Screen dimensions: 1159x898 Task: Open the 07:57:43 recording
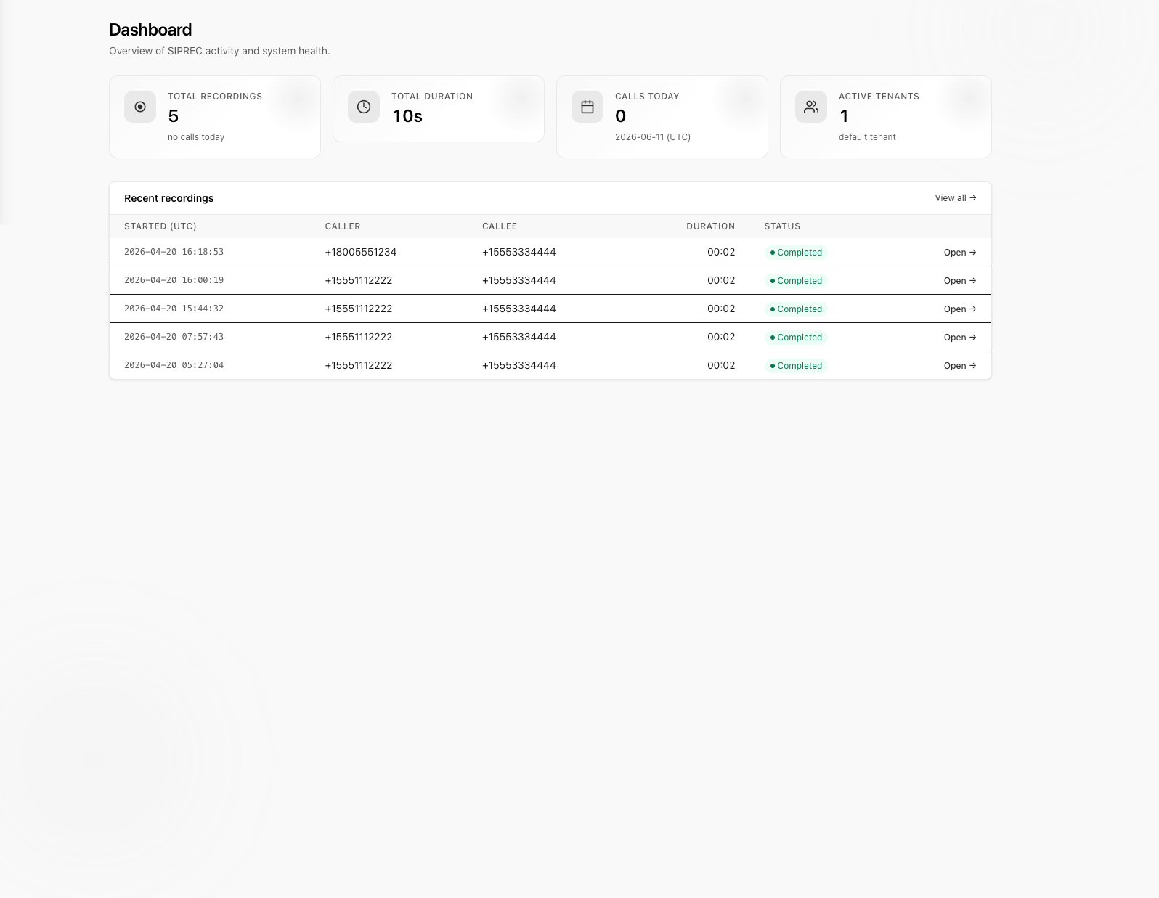(x=960, y=338)
